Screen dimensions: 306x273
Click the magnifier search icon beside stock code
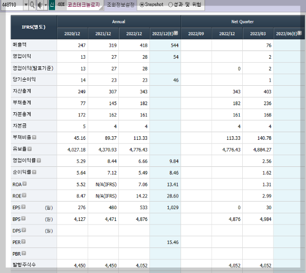(x=33, y=5)
